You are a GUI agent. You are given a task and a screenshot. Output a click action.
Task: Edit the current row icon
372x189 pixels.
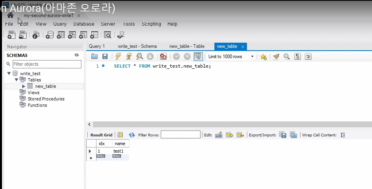pyautogui.click(x=218, y=135)
